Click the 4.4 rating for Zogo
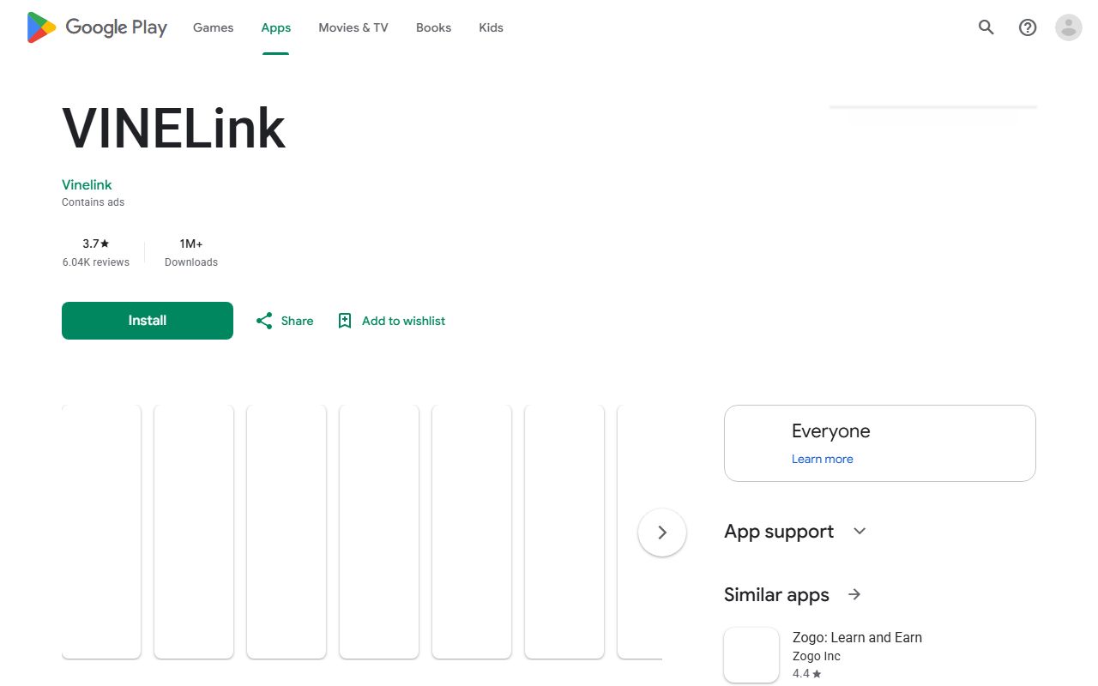 (x=807, y=674)
